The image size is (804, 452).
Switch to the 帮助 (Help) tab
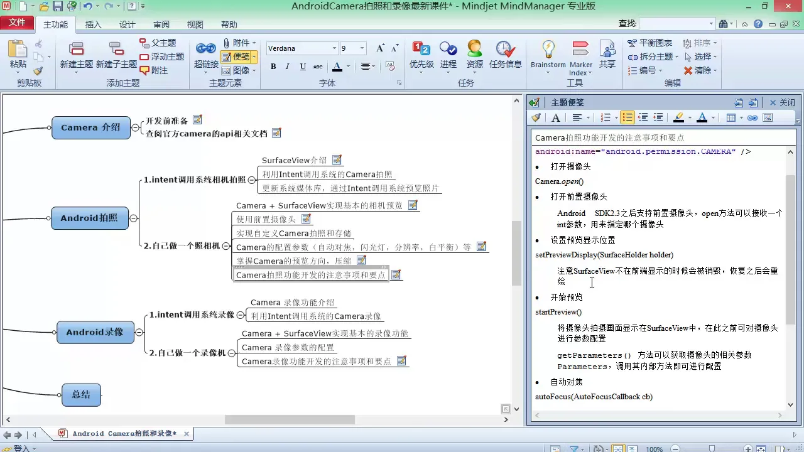point(229,24)
